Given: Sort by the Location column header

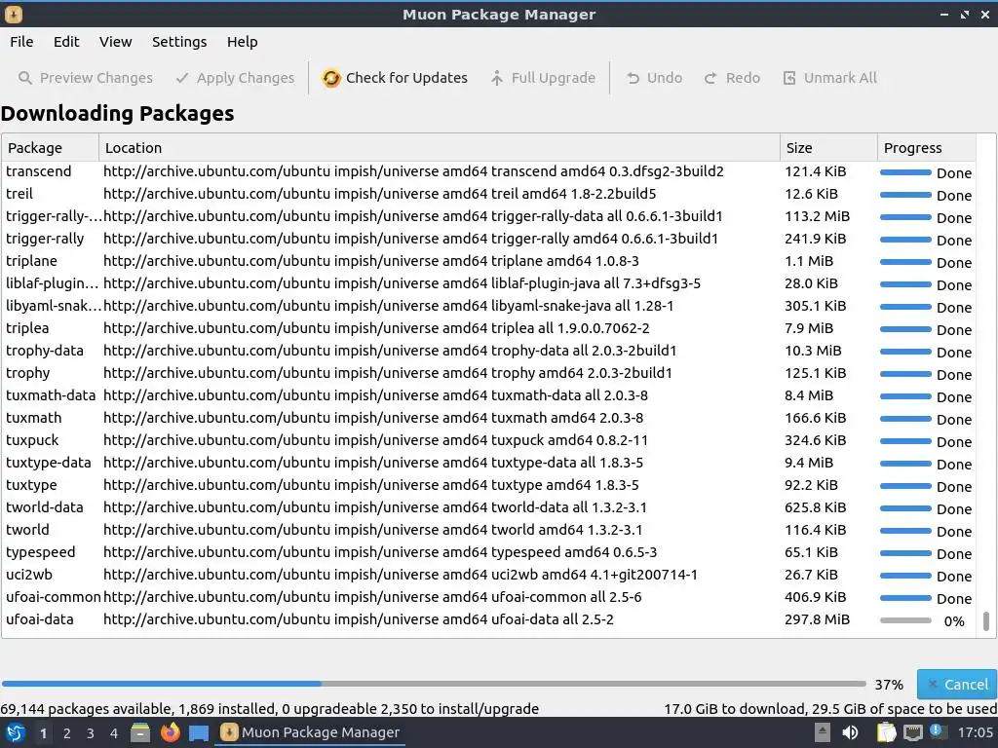Looking at the screenshot, I should [440, 148].
